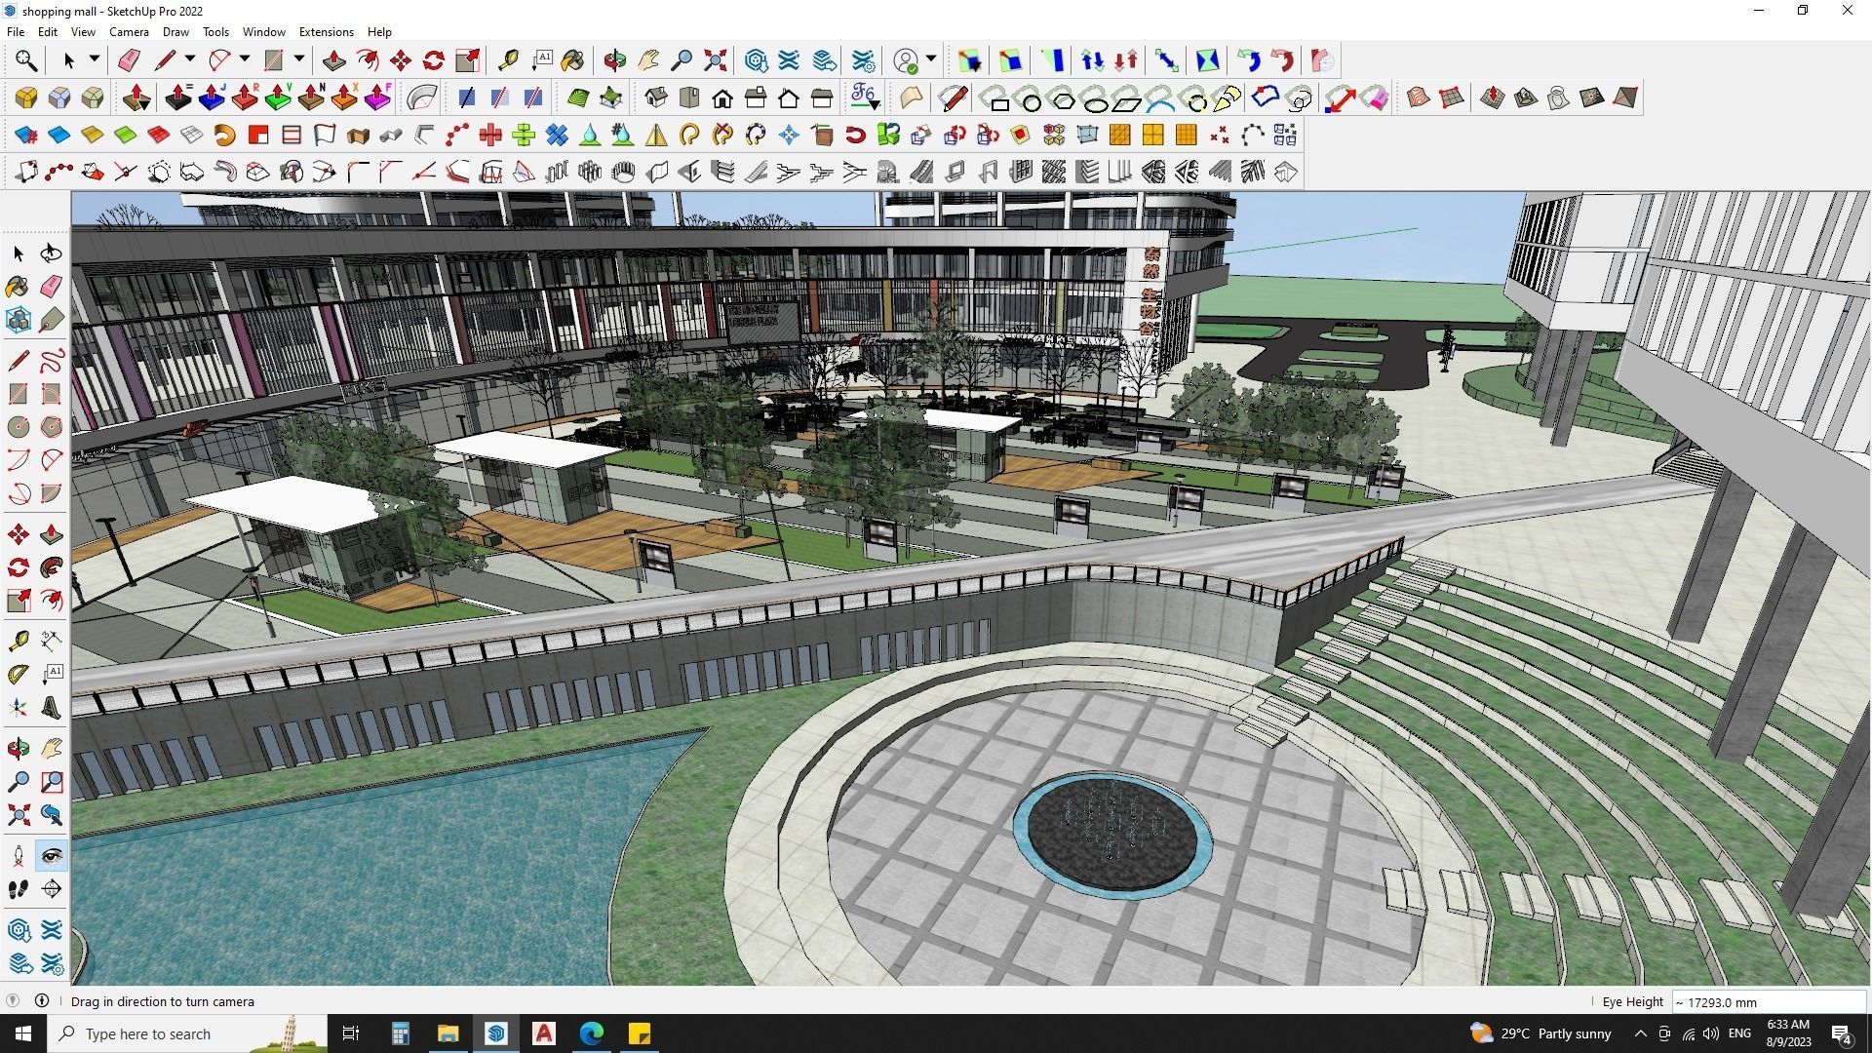The width and height of the screenshot is (1872, 1053).
Task: Select the Position Camera tool
Action: pyautogui.click(x=18, y=856)
